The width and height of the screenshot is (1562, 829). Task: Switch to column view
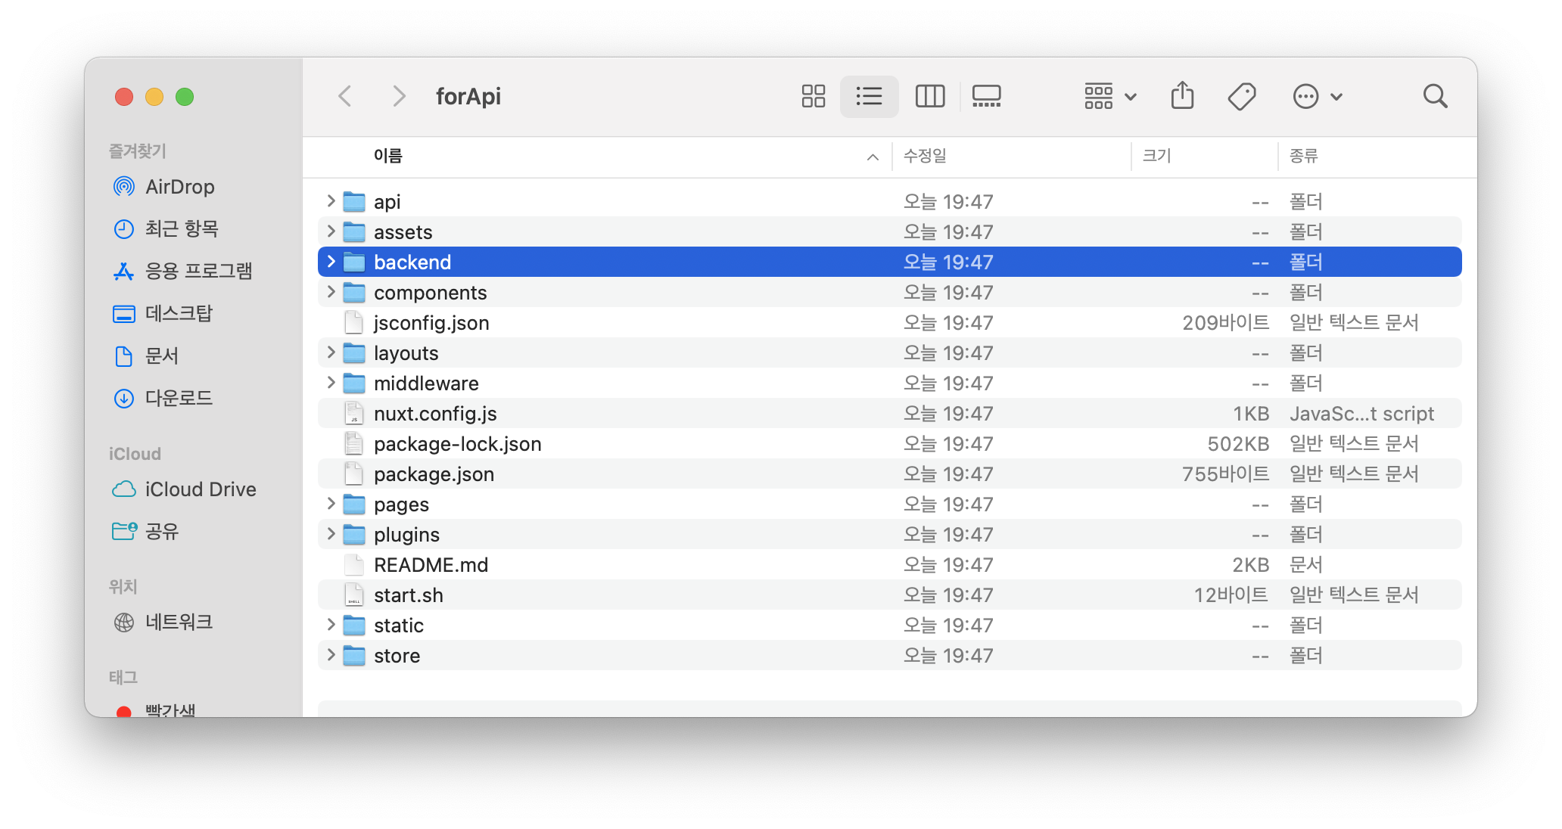pos(930,96)
